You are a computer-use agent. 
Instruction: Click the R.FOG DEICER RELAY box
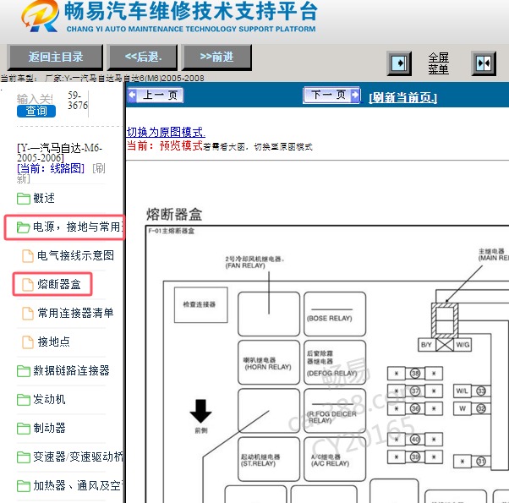[335, 411]
